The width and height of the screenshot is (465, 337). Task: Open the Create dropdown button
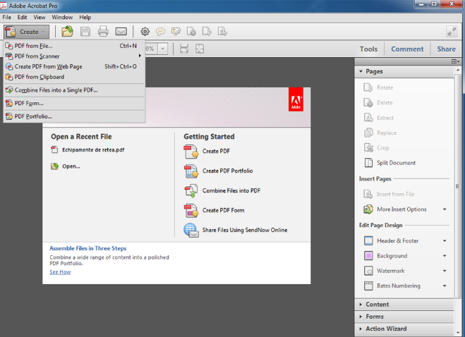click(x=26, y=32)
